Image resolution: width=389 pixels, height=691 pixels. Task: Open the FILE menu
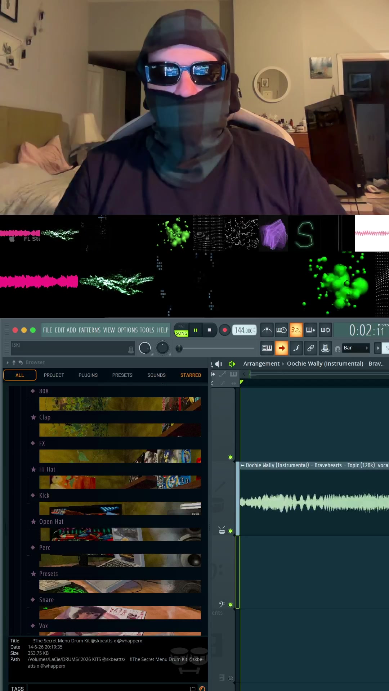[48, 330]
